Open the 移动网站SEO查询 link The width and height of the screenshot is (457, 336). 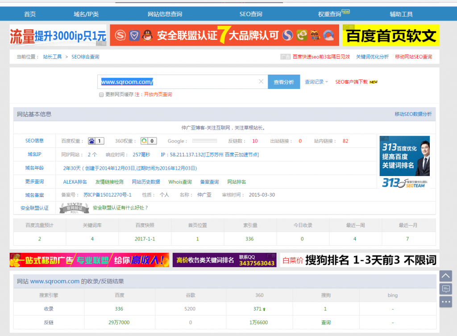(414, 57)
